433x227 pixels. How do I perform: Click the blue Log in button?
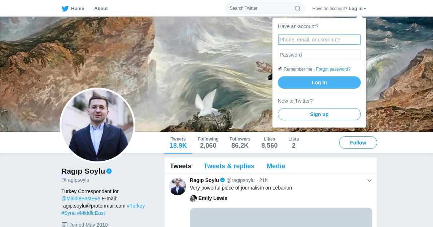(319, 83)
